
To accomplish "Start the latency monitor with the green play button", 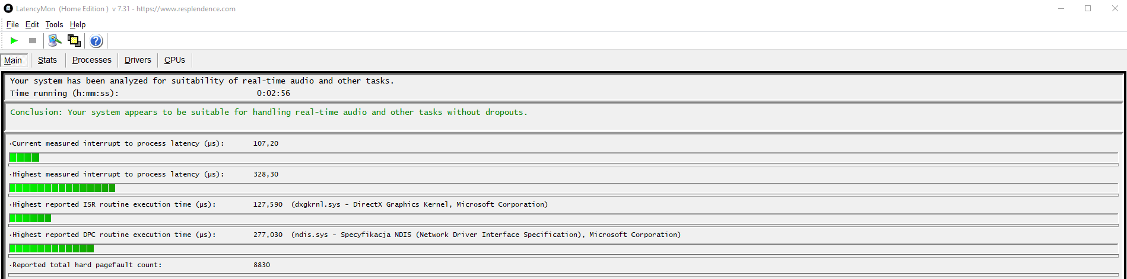I will coord(14,41).
